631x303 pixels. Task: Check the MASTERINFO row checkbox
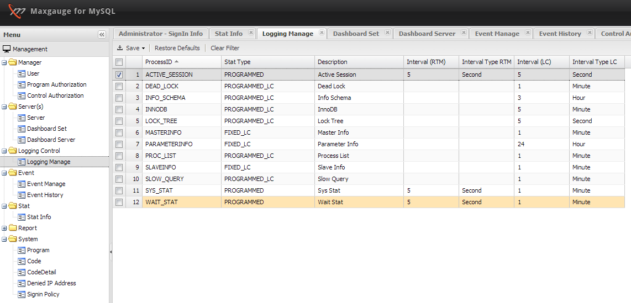tap(119, 132)
